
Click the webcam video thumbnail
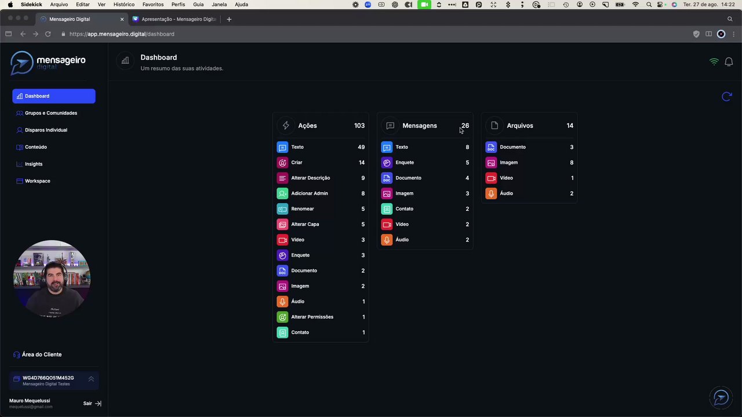(52, 279)
